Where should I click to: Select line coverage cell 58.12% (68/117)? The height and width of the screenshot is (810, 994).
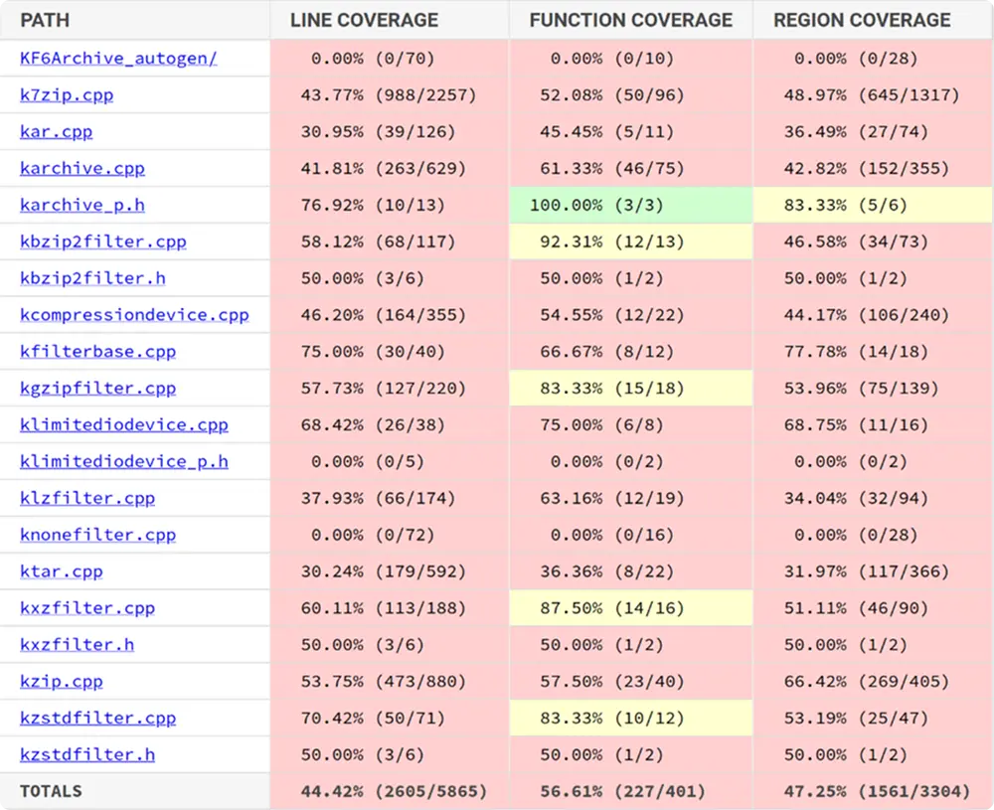point(389,242)
